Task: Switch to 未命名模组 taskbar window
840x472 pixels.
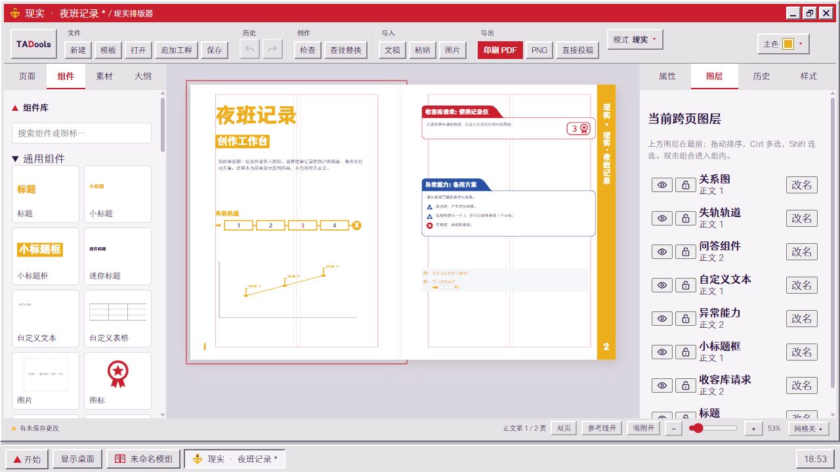Action: pos(144,459)
